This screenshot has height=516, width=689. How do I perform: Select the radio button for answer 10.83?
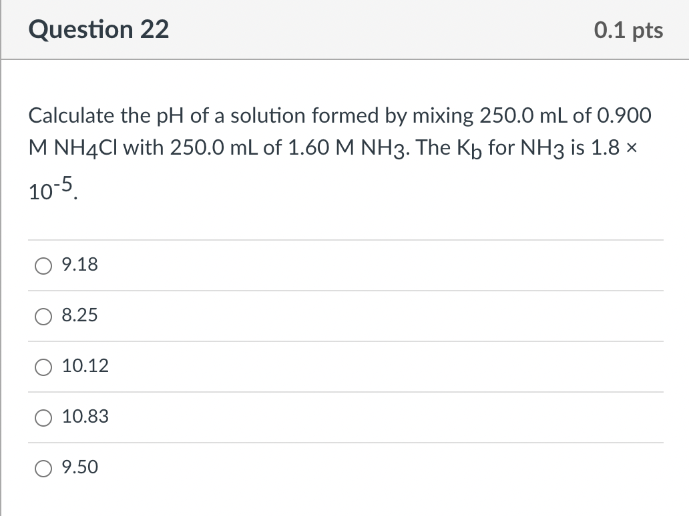point(43,417)
